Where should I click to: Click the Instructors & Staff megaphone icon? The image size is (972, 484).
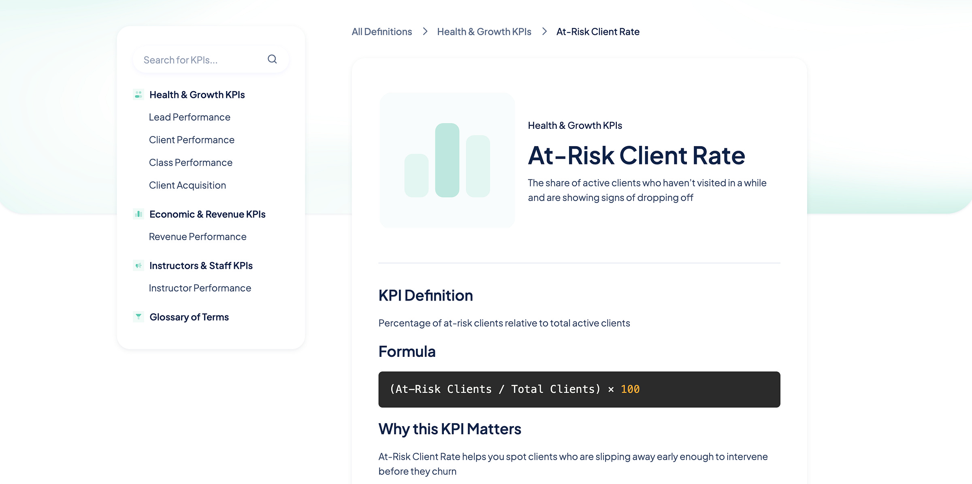(x=139, y=266)
